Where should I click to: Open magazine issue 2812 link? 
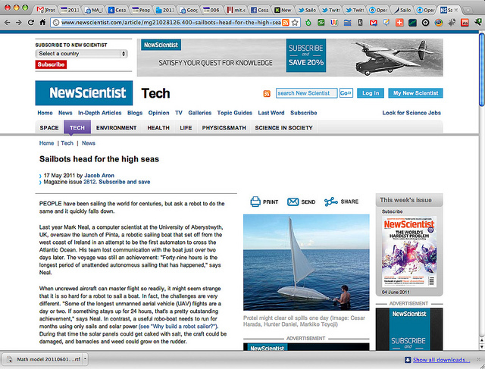(x=89, y=182)
